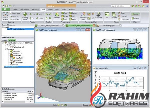Open the Result ribbon tab
The width and height of the screenshot is (150, 108).
(x=64, y=9)
